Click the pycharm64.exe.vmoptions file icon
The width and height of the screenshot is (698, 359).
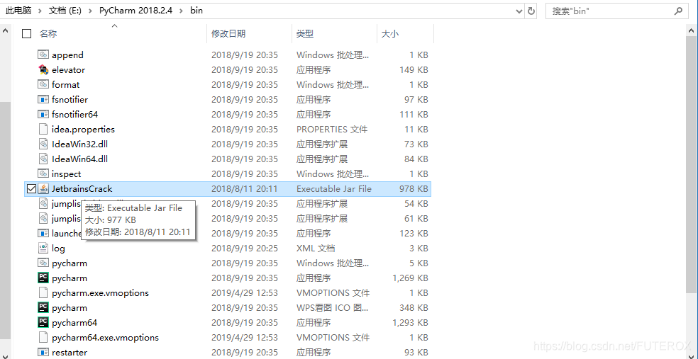tap(43, 338)
